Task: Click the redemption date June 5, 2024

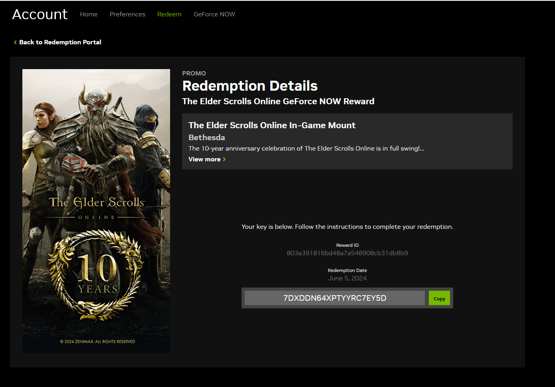Action: [x=347, y=278]
